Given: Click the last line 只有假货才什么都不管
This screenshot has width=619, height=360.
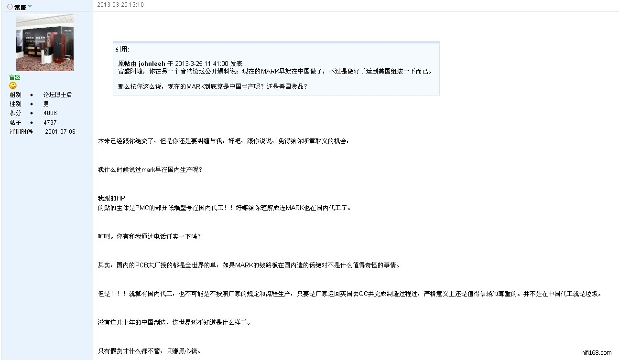Looking at the screenshot, I should 149,351.
